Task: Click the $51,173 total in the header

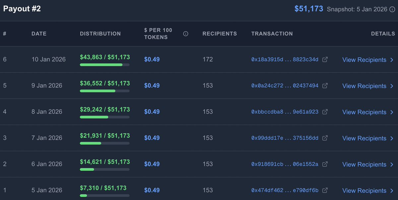Action: coord(309,9)
